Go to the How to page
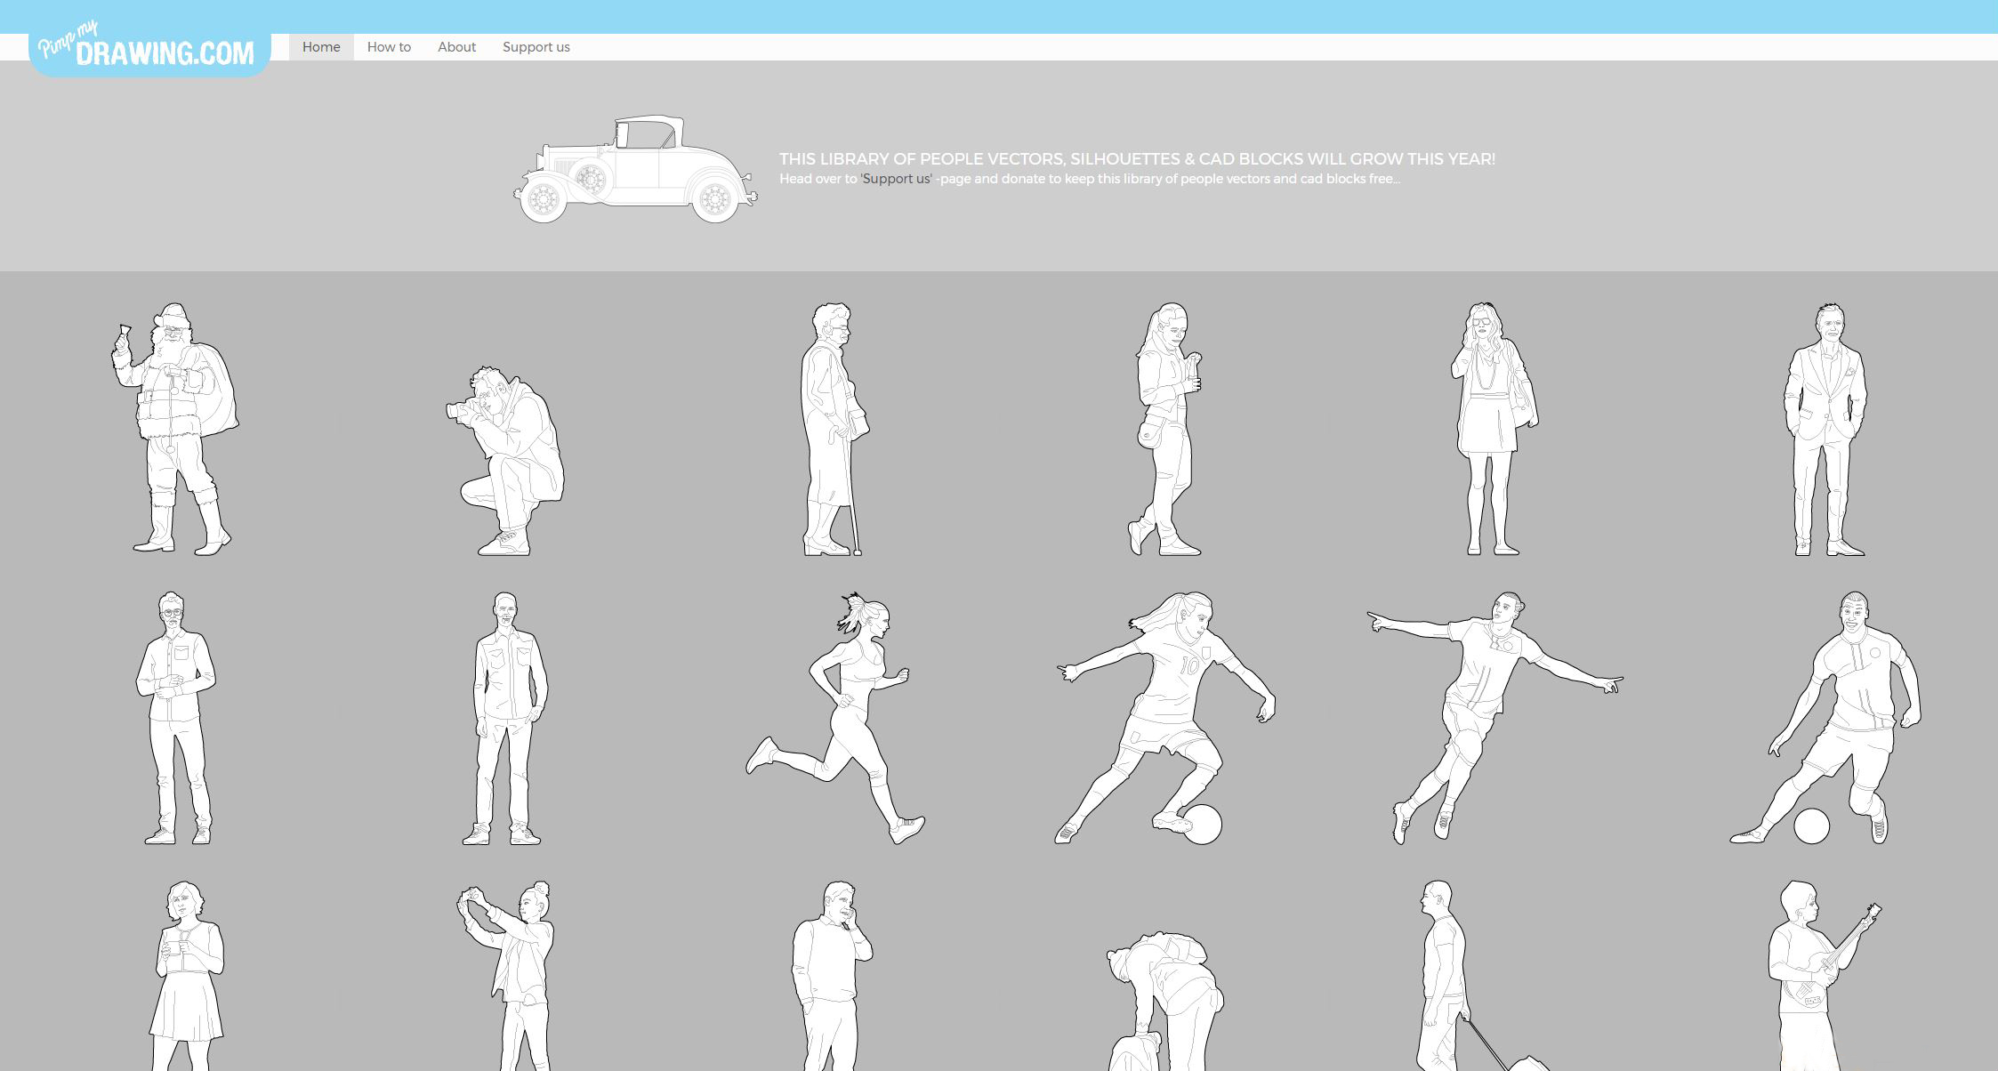This screenshot has width=1998, height=1071. point(389,47)
